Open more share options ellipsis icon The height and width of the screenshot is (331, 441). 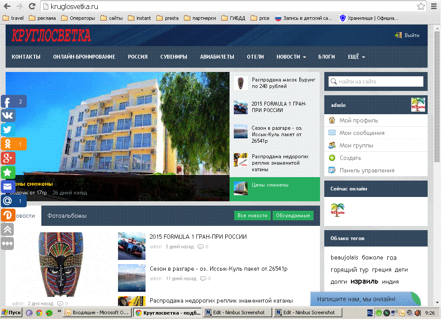(8, 244)
